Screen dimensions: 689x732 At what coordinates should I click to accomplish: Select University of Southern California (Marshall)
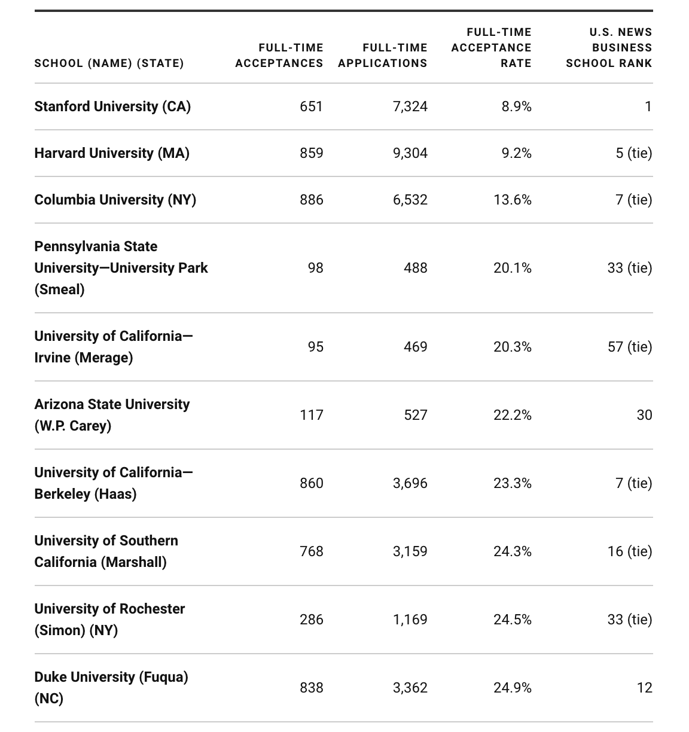click(x=106, y=551)
